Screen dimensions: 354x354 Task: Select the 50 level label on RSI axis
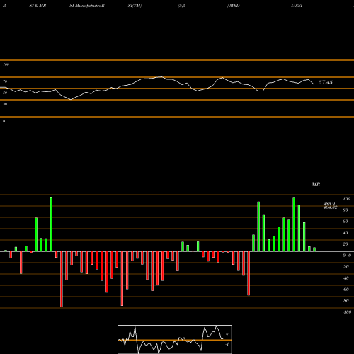point(5,93)
